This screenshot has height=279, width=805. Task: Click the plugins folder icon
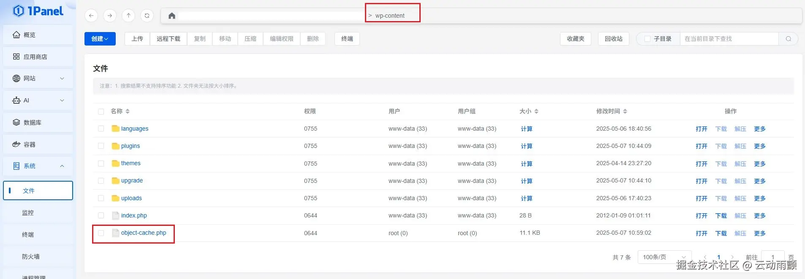tap(115, 146)
